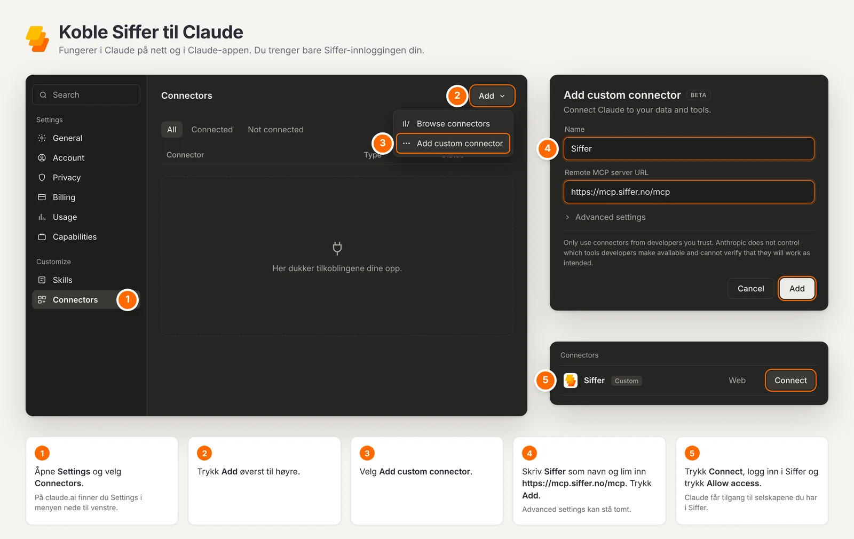Open Account settings in sidebar
This screenshot has height=539, width=854.
[x=85, y=158]
